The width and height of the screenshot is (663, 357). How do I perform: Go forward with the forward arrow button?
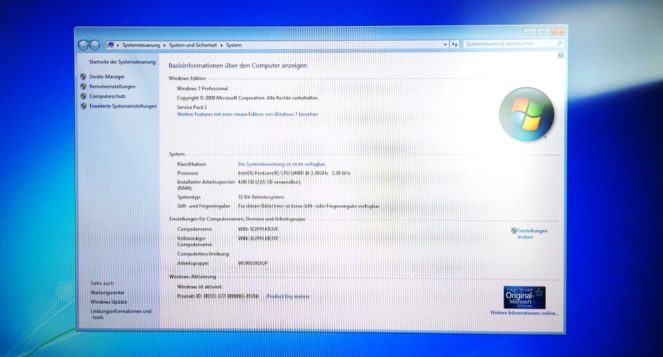pyautogui.click(x=95, y=46)
